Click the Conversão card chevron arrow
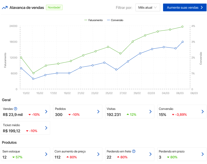 (x=202, y=112)
